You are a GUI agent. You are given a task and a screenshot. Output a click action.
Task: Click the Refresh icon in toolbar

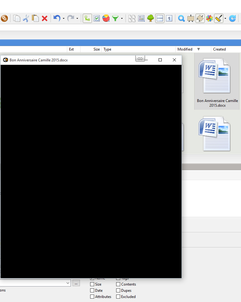tap(233, 18)
